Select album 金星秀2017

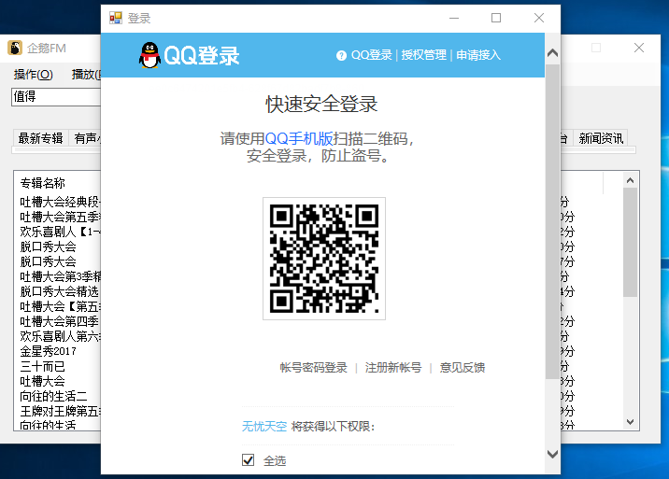(48, 351)
